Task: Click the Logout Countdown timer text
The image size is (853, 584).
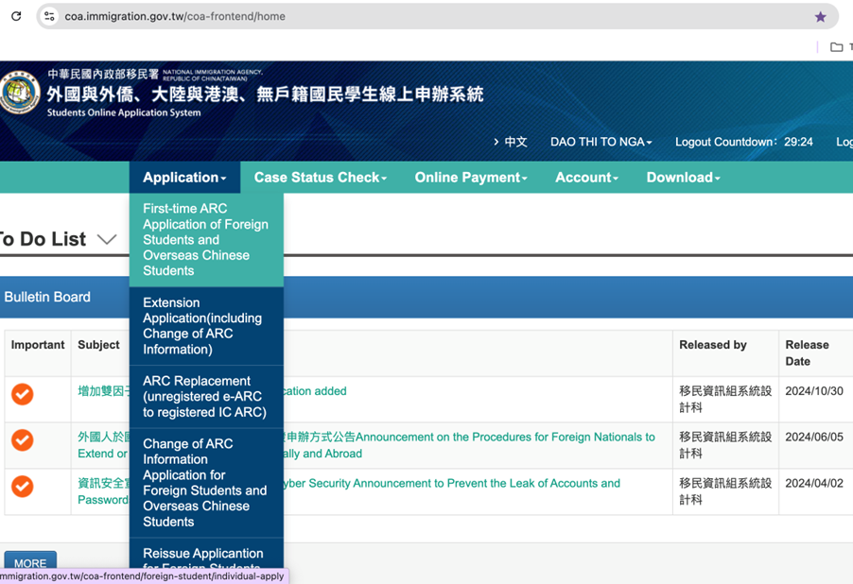Action: click(x=743, y=142)
